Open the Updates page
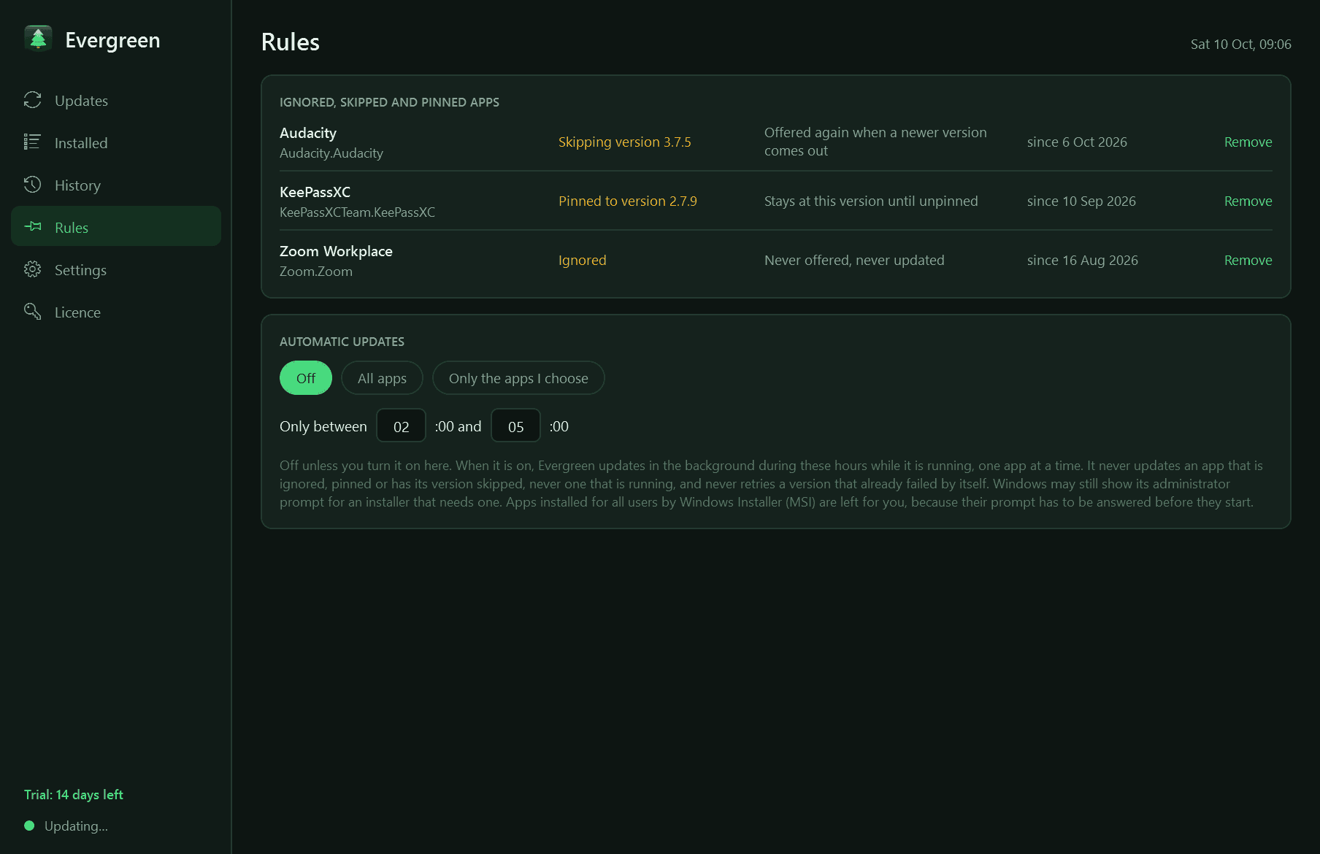 [116, 101]
